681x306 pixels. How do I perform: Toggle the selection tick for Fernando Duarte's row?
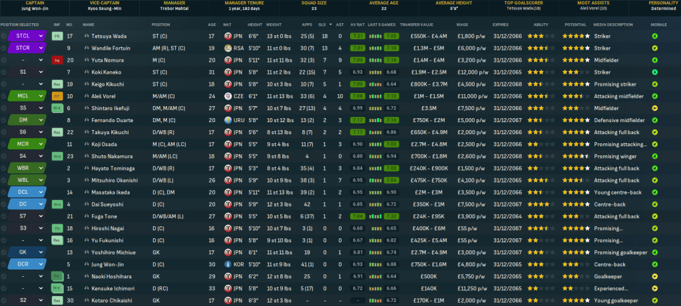(4, 120)
